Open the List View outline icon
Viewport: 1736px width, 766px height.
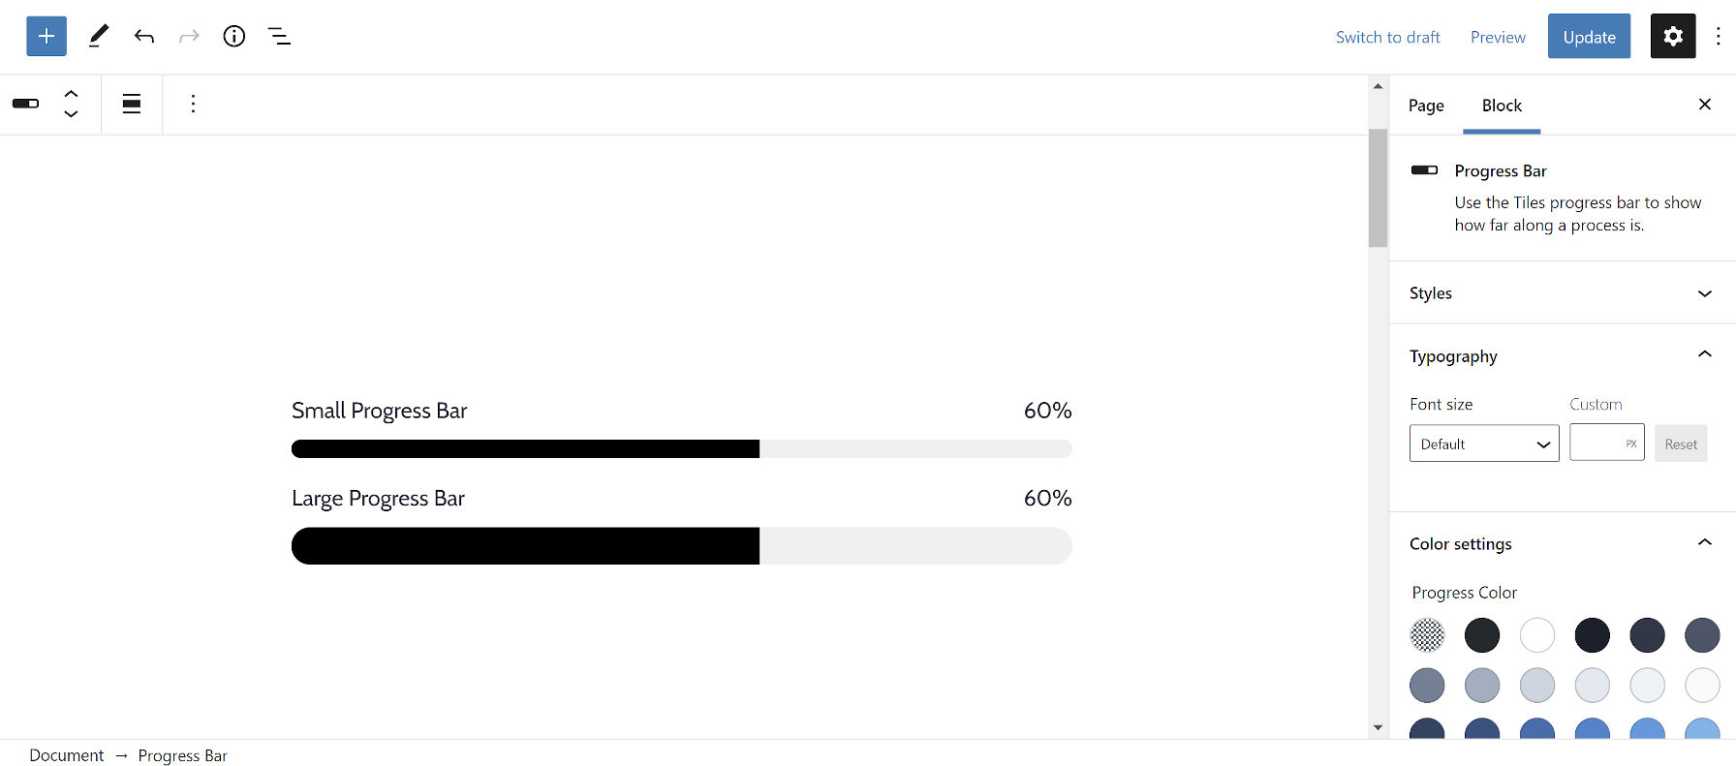click(279, 37)
